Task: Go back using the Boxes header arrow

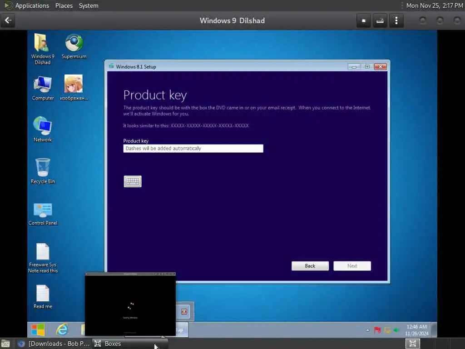Action: tap(8, 20)
